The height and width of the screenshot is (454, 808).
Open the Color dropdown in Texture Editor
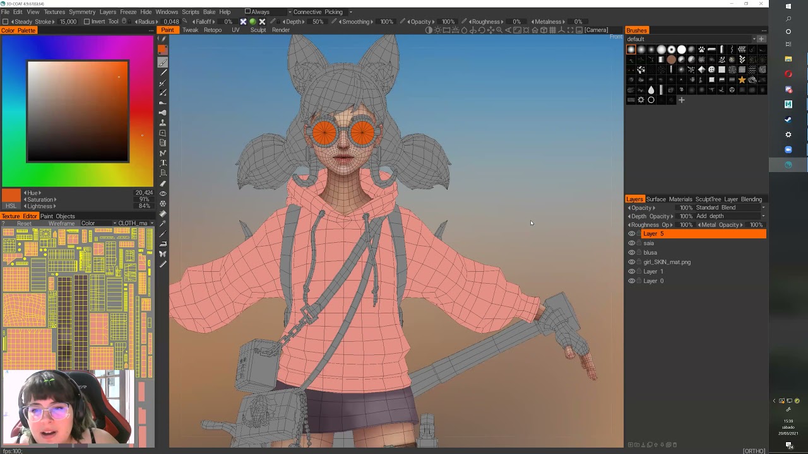[99, 223]
